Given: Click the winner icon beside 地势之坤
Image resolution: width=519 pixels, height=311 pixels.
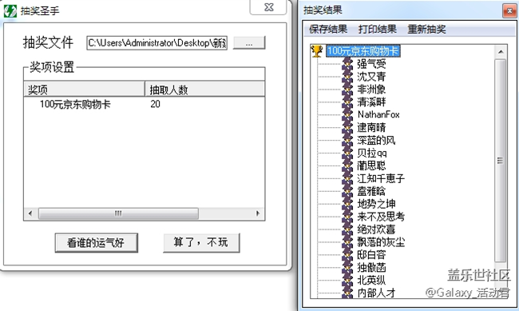Looking at the screenshot, I should pyautogui.click(x=347, y=204).
